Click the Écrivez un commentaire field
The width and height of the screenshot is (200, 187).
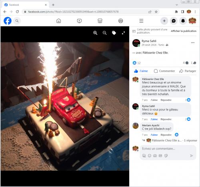coord(168,149)
